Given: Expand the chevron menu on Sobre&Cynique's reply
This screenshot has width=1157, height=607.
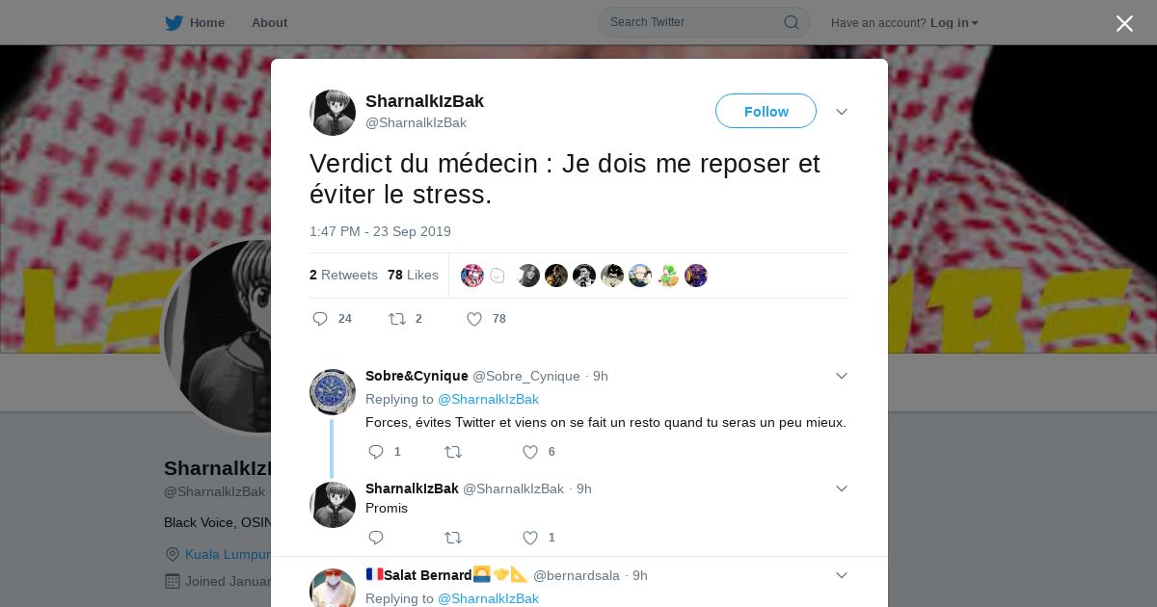Looking at the screenshot, I should point(842,376).
